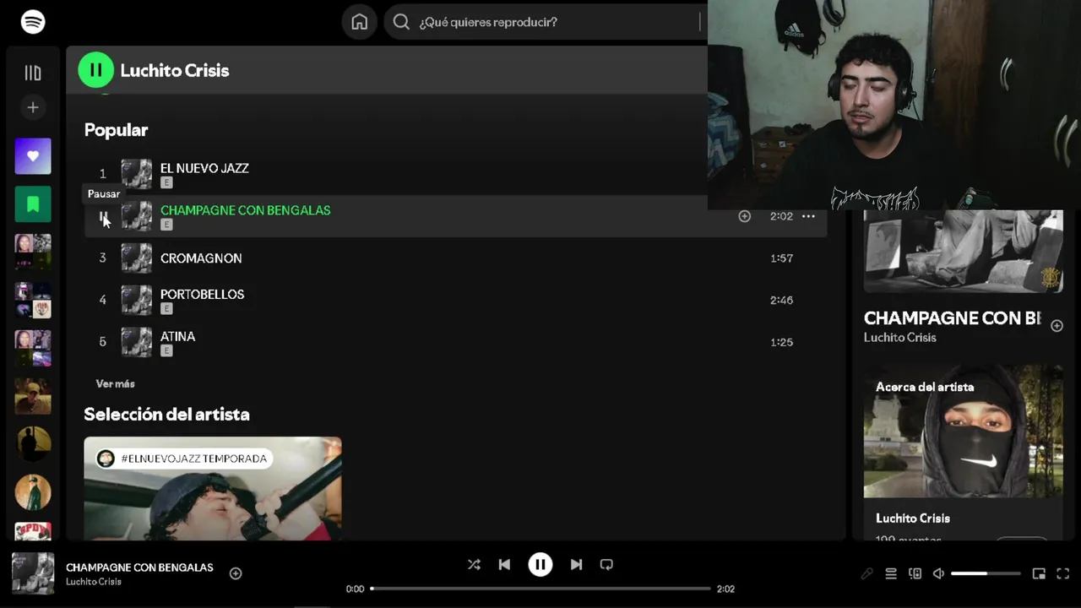The height and width of the screenshot is (608, 1081).
Task: Open sidebar round silhouette artist thumbnail
Action: [x=33, y=444]
